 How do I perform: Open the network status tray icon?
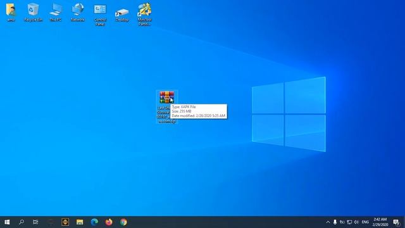(x=349, y=222)
